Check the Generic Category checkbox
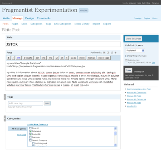The height and width of the screenshot is (151, 161). pos(31,141)
